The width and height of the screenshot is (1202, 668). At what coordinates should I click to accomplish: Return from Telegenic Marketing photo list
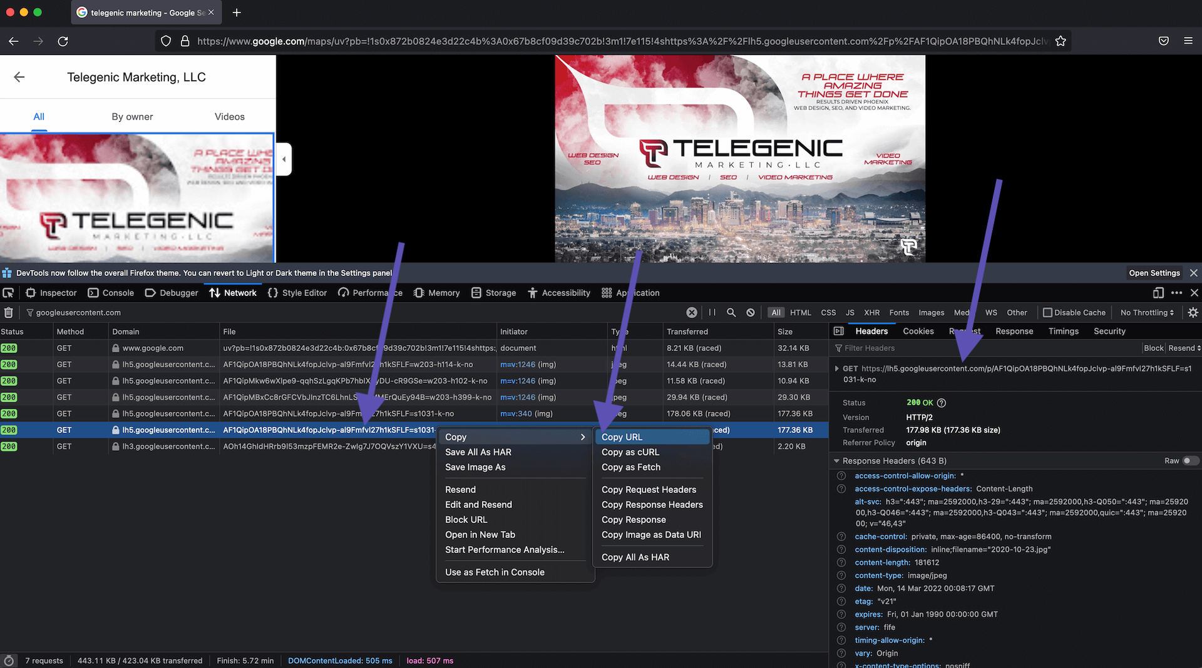coord(19,77)
